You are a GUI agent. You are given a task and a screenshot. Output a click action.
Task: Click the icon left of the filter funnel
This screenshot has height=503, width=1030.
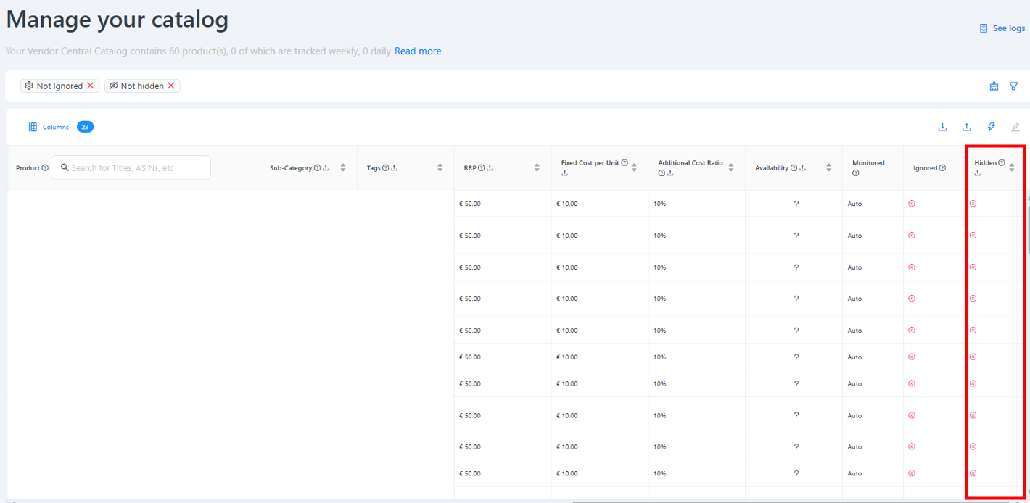click(994, 86)
